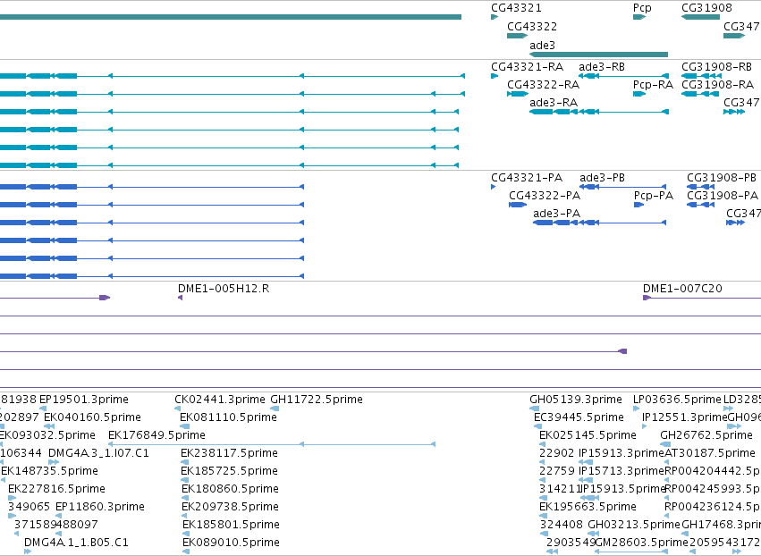
Task: Select the long ade3 gene bar
Action: pos(598,55)
